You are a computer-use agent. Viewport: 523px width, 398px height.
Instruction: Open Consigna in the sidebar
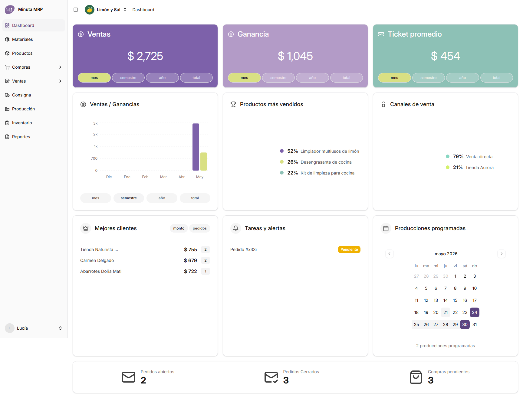[34, 95]
